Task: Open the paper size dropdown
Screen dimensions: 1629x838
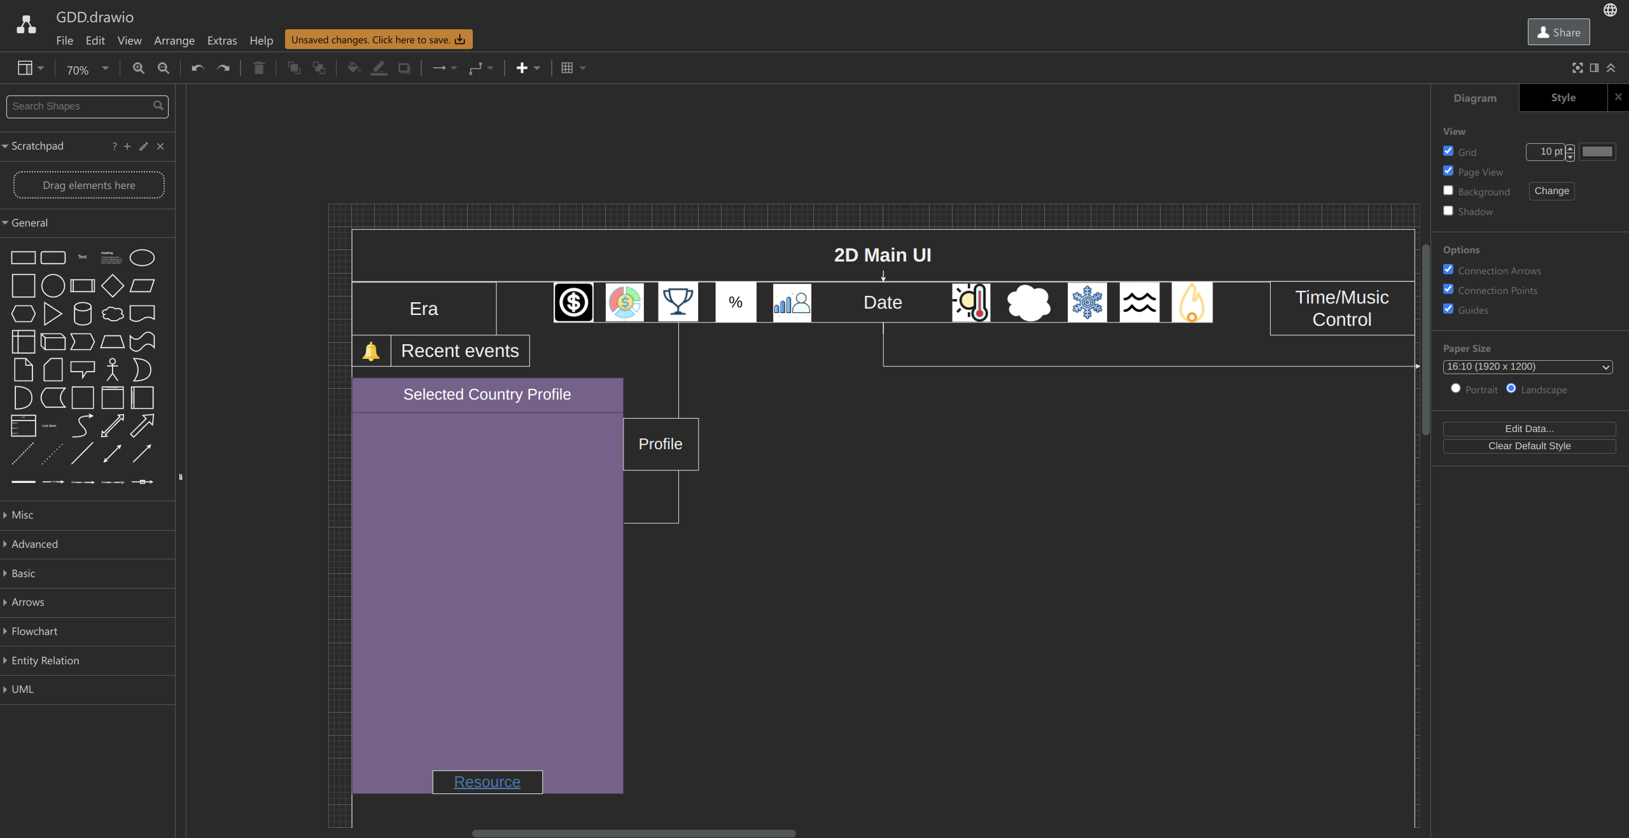Action: point(1527,367)
